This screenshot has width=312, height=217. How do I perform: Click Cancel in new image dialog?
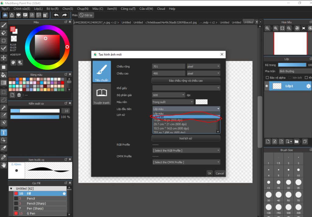click(220, 173)
